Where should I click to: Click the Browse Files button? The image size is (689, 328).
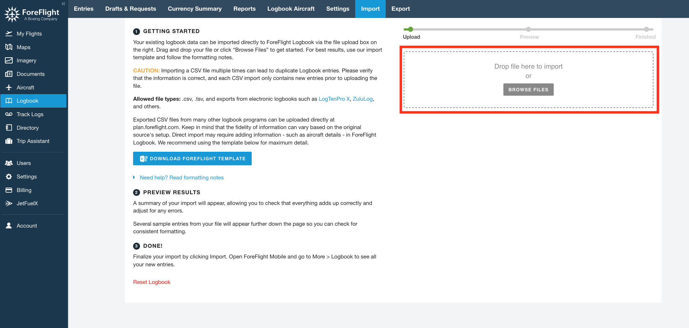528,90
